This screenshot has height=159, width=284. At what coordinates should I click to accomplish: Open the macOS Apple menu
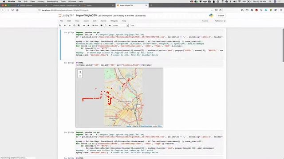click(4, 1)
